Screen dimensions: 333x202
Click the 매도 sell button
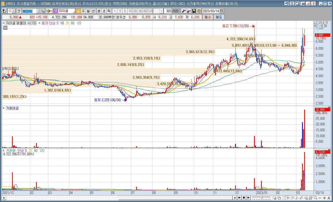click(x=219, y=17)
